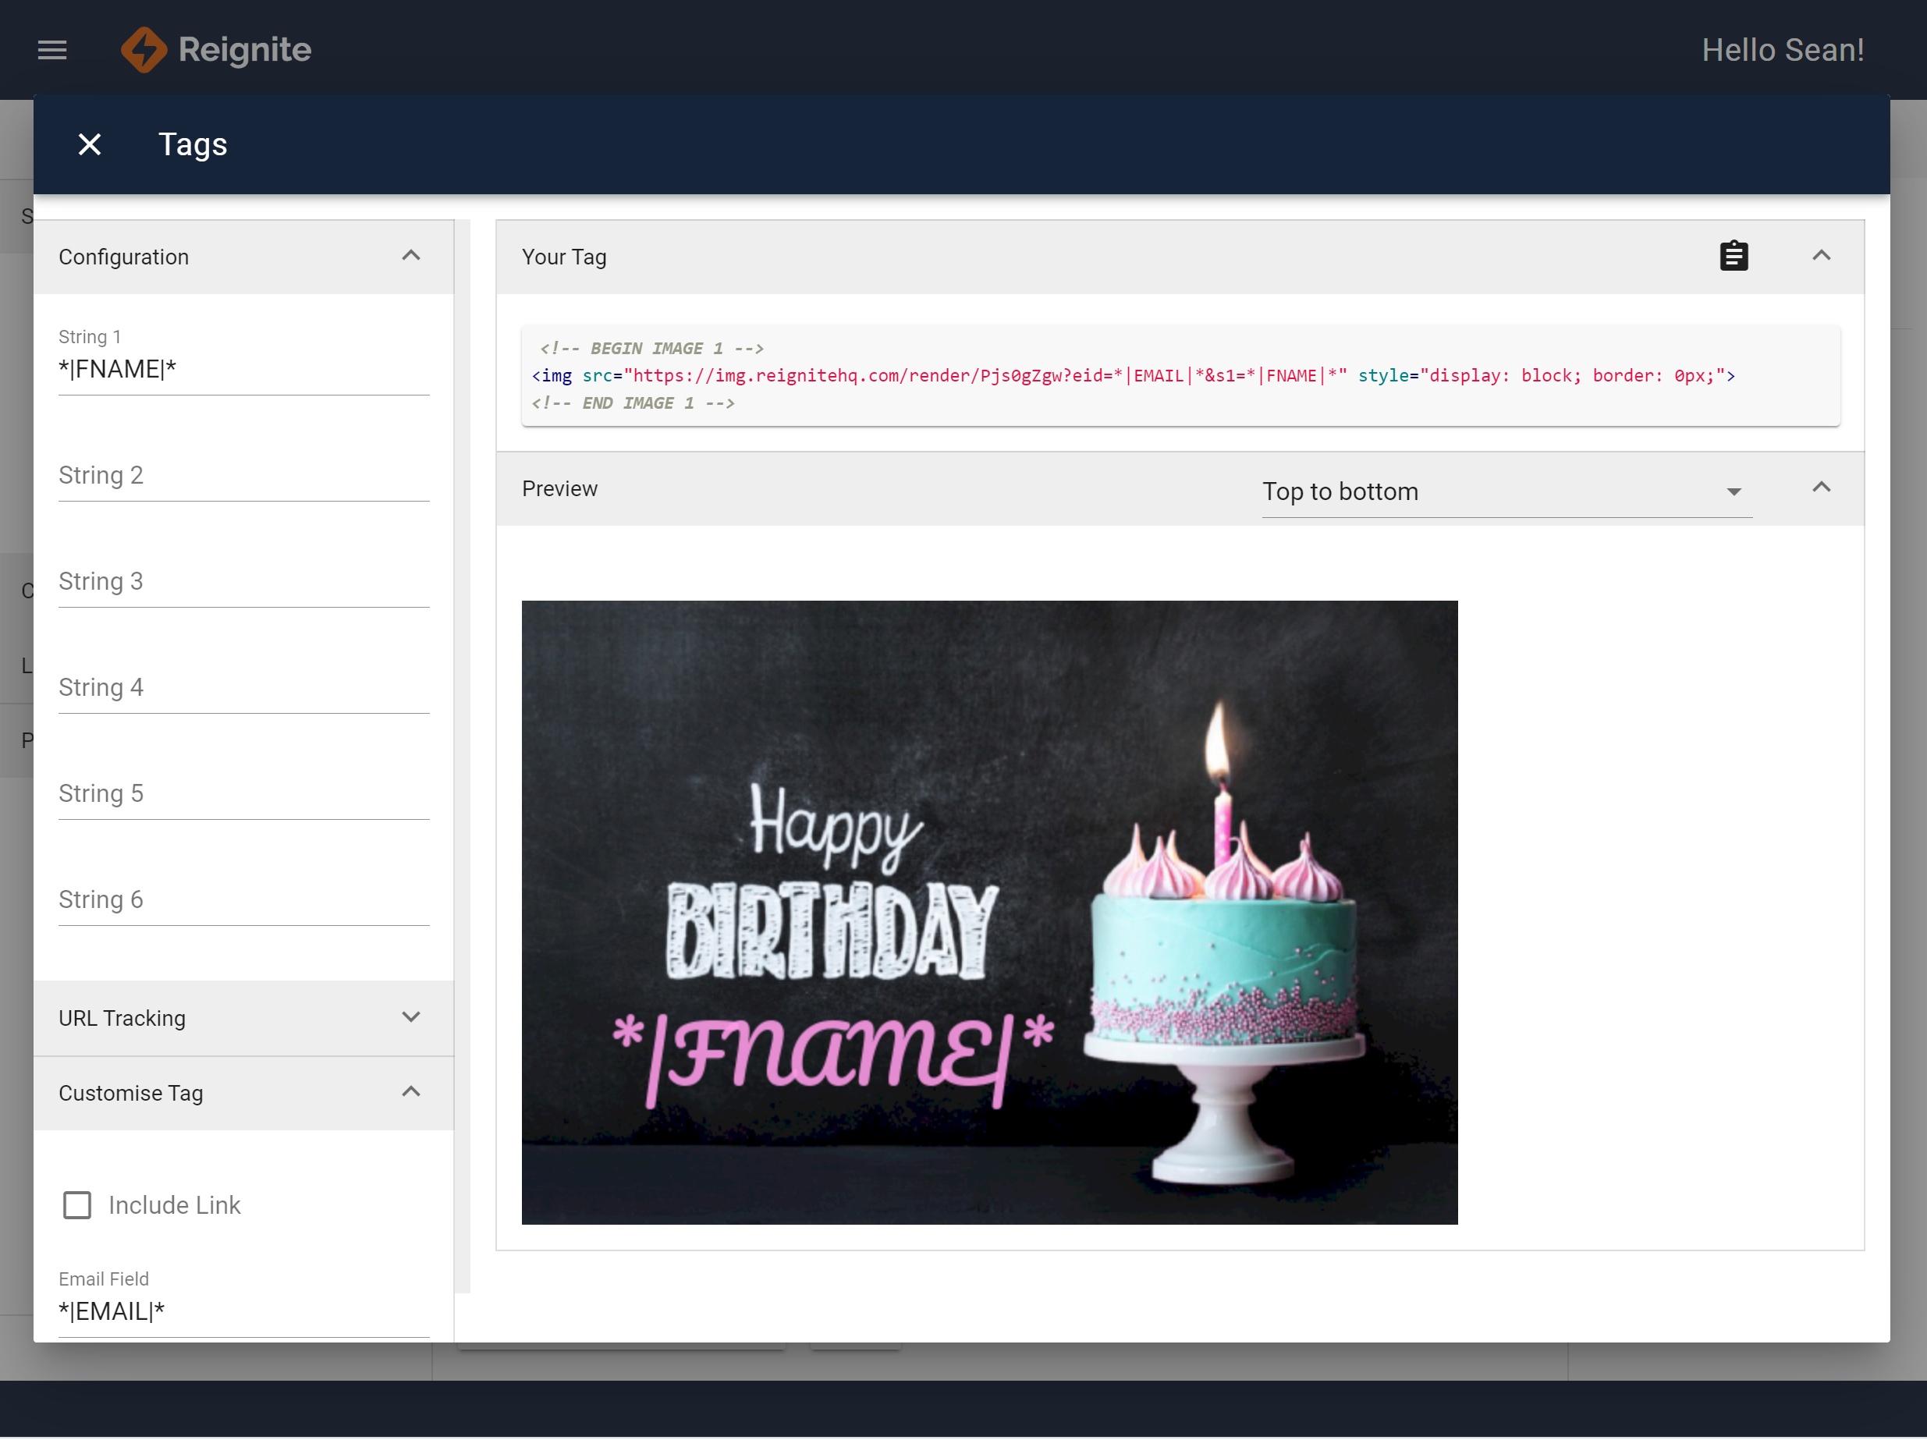The height and width of the screenshot is (1440, 1927).
Task: Click the generated img tag code block
Action: (1180, 375)
